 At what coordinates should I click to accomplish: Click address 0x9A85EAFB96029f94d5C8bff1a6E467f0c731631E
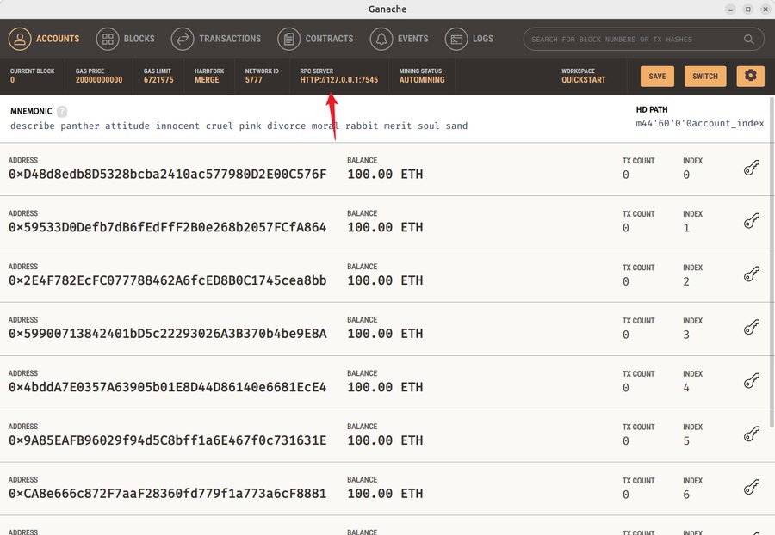point(168,440)
